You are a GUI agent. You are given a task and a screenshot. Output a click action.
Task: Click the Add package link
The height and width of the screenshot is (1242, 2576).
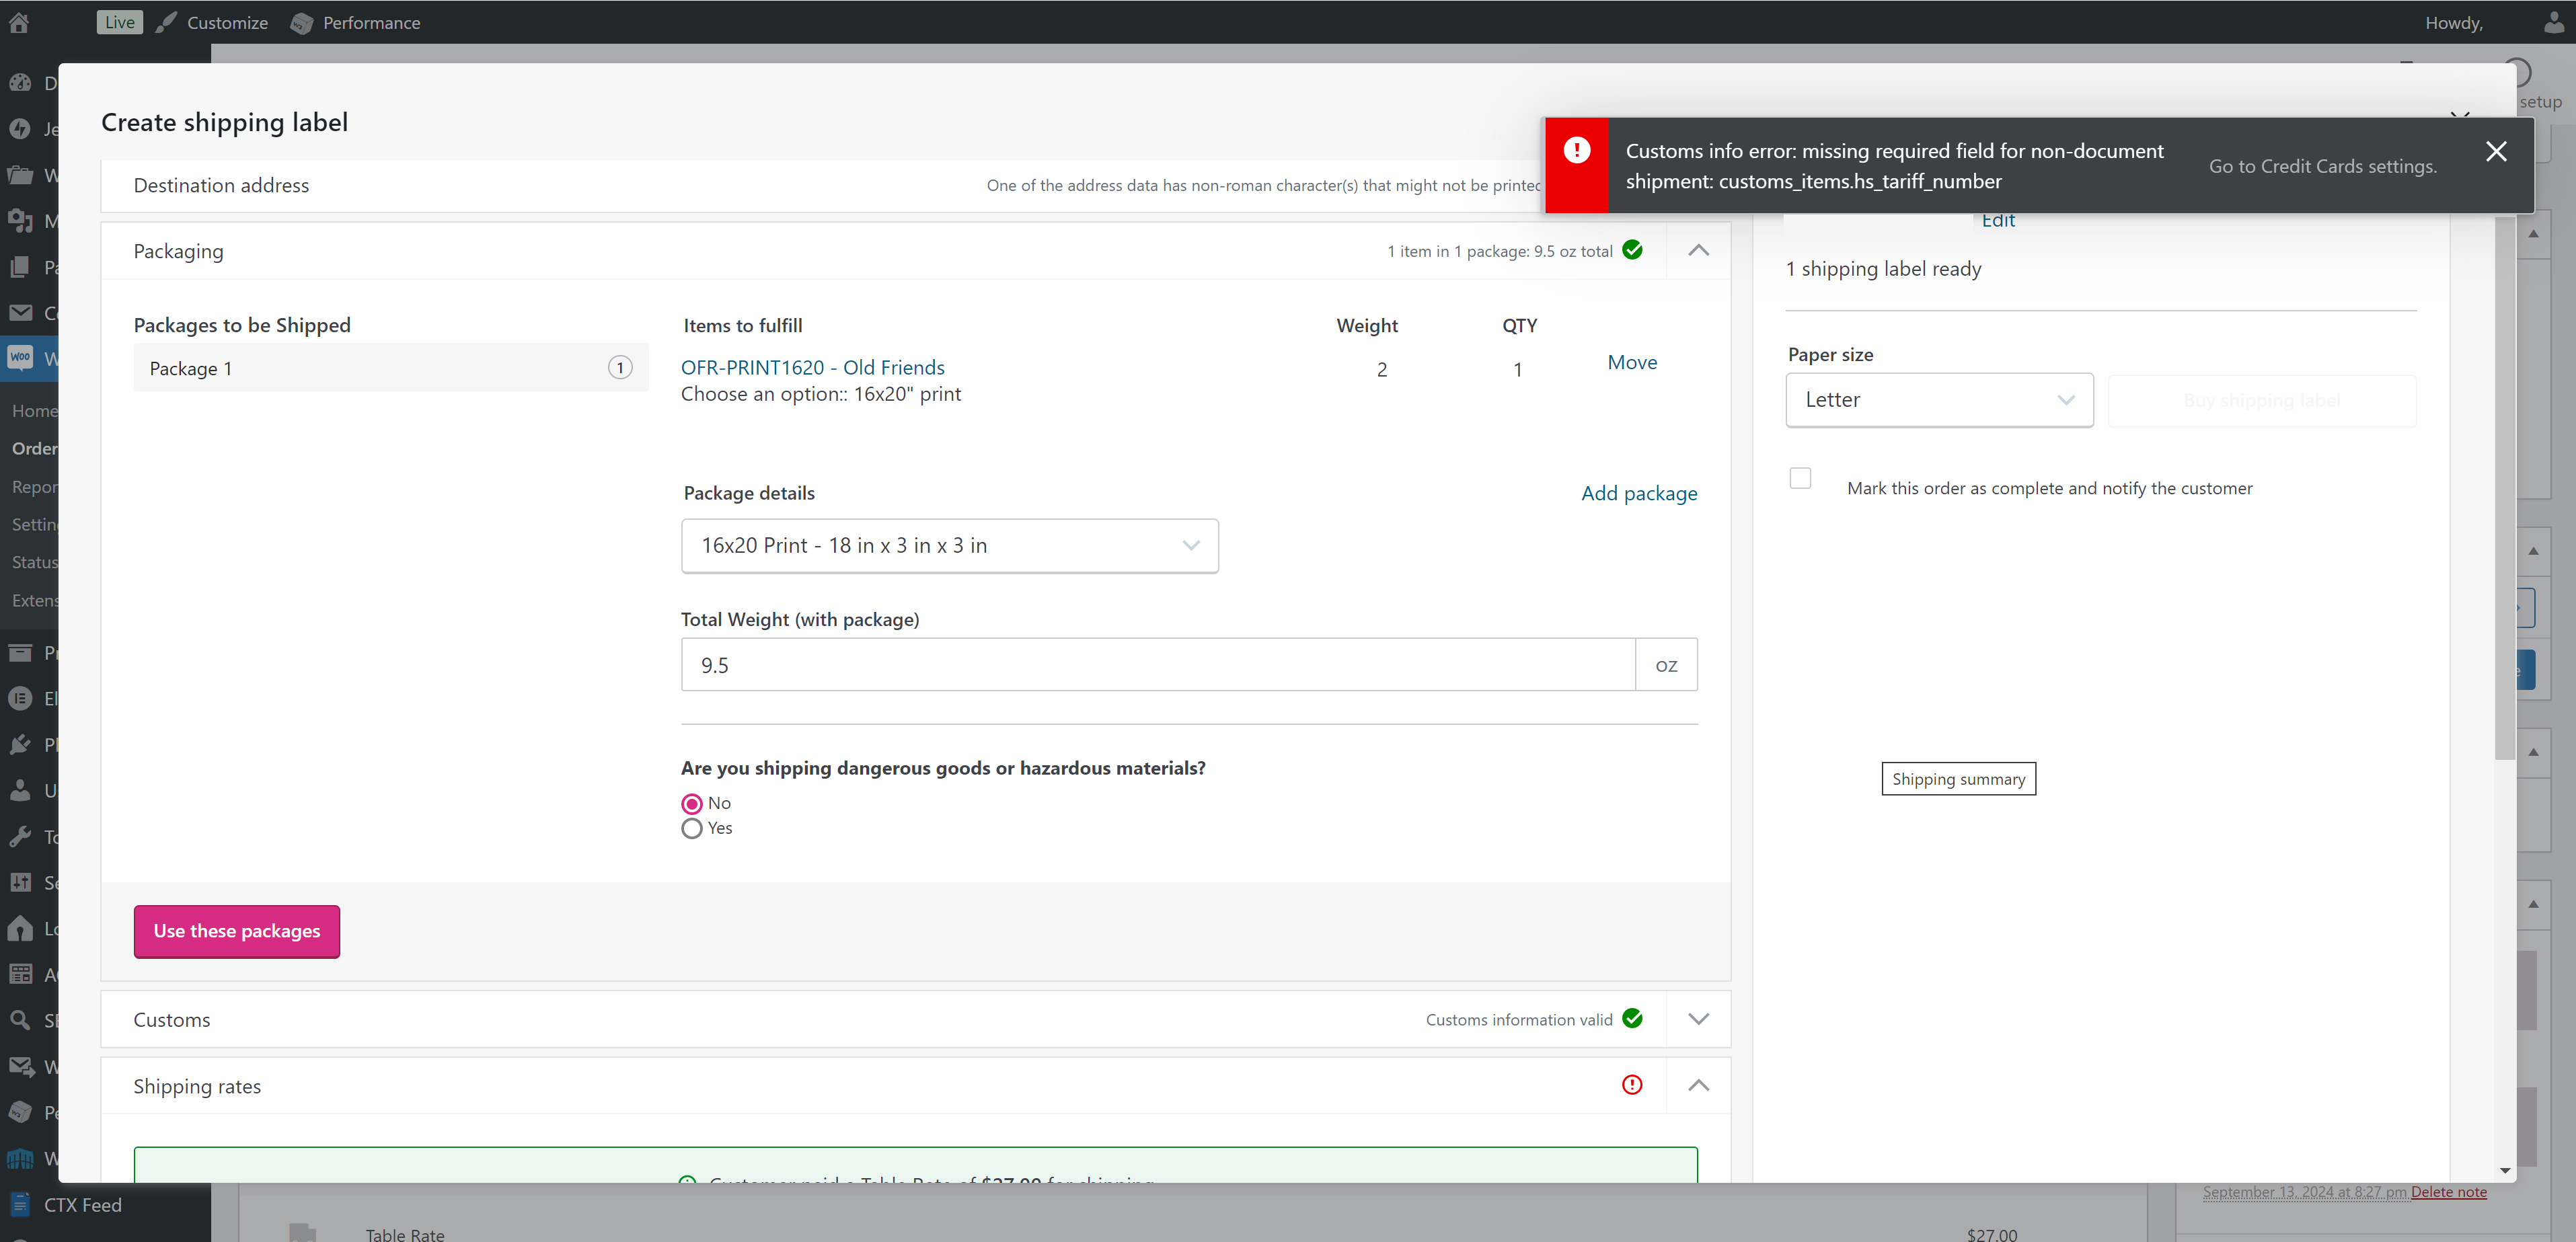tap(1639, 493)
